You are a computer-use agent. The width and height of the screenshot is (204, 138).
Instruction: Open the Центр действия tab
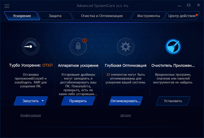pyautogui.click(x=182, y=16)
